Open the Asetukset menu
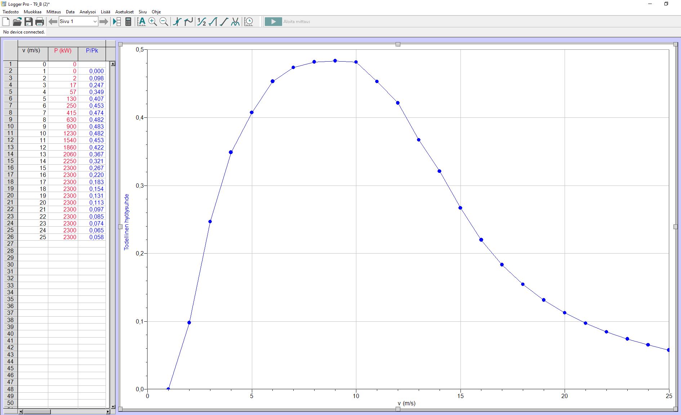 point(124,12)
